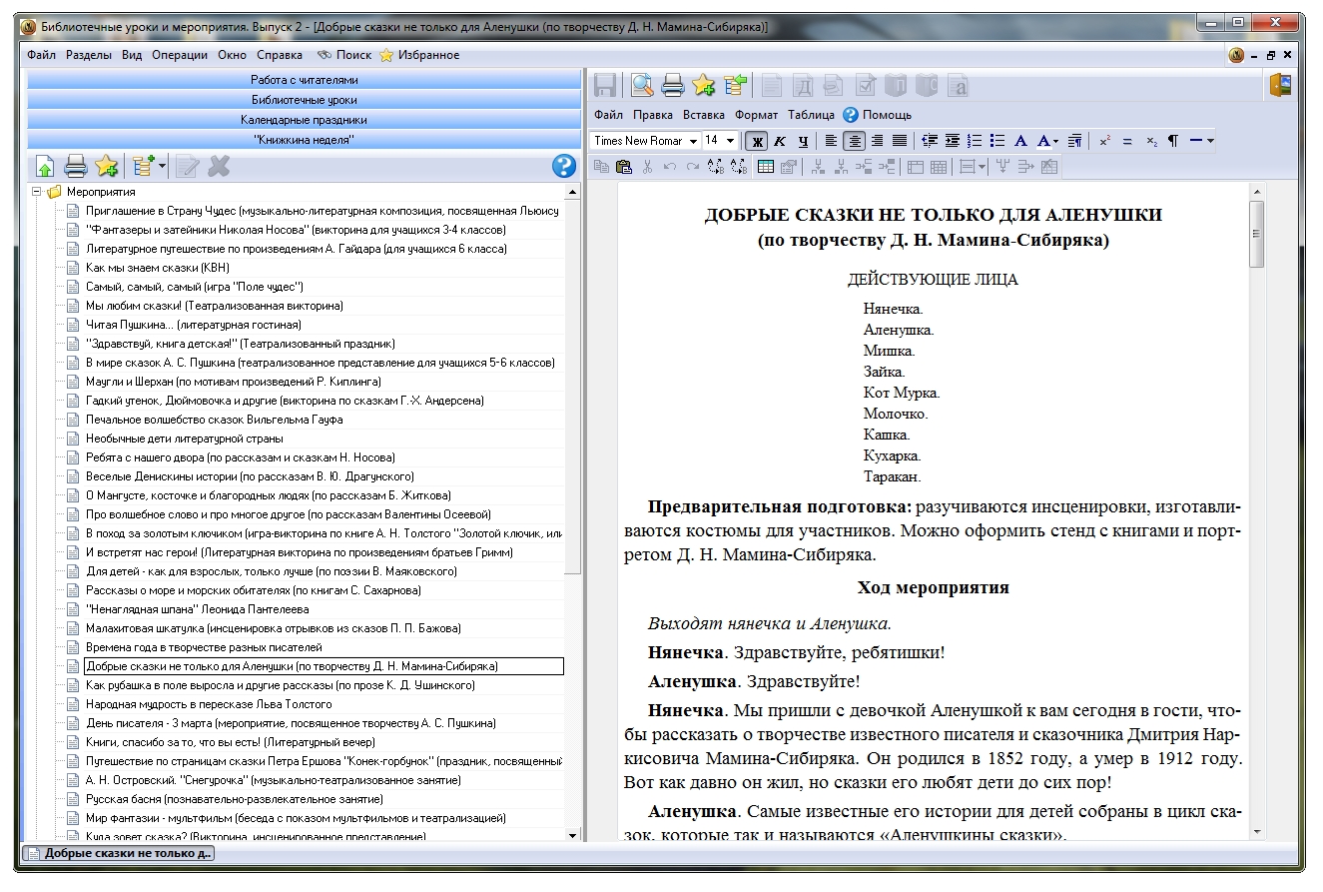
Task: Click the undo arrow icon
Action: tap(670, 167)
